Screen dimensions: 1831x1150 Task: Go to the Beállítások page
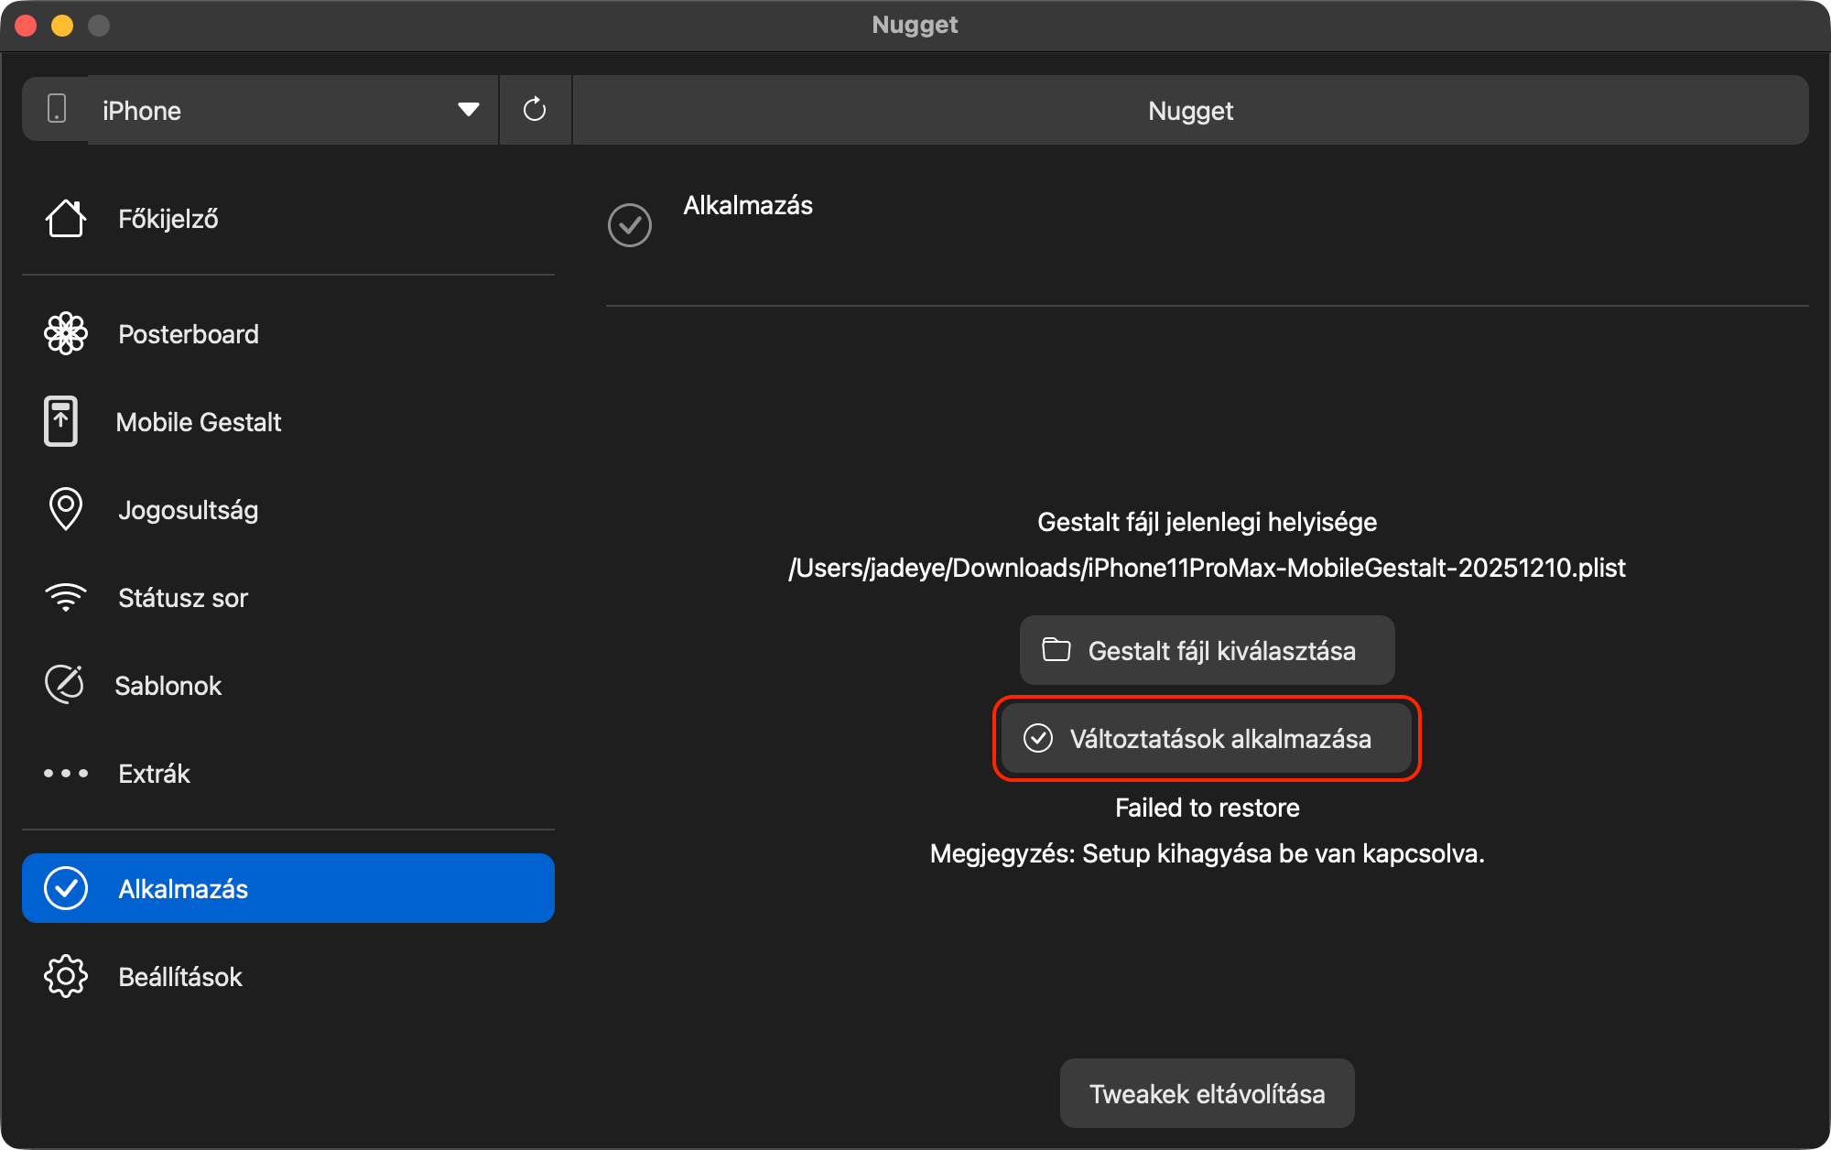click(x=180, y=976)
